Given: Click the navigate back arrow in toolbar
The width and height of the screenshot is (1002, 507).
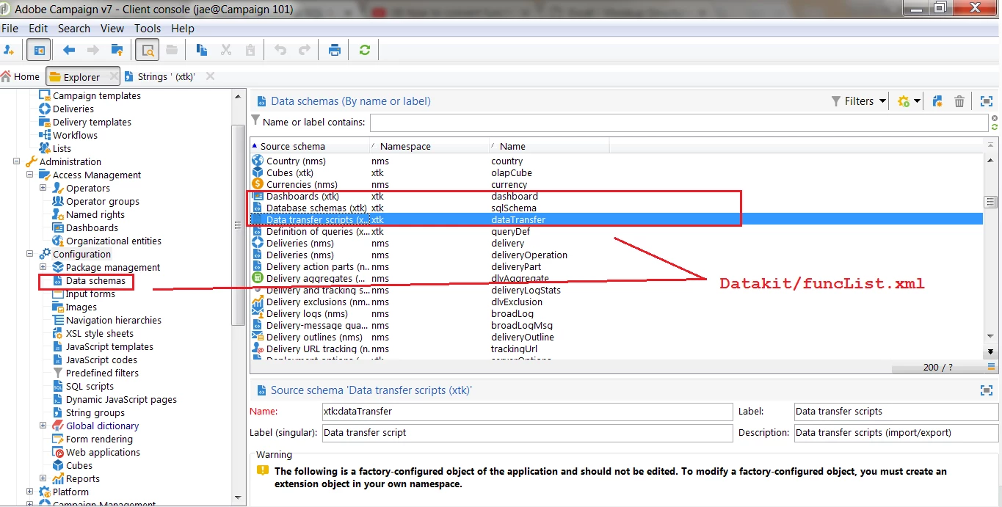Looking at the screenshot, I should tap(69, 50).
